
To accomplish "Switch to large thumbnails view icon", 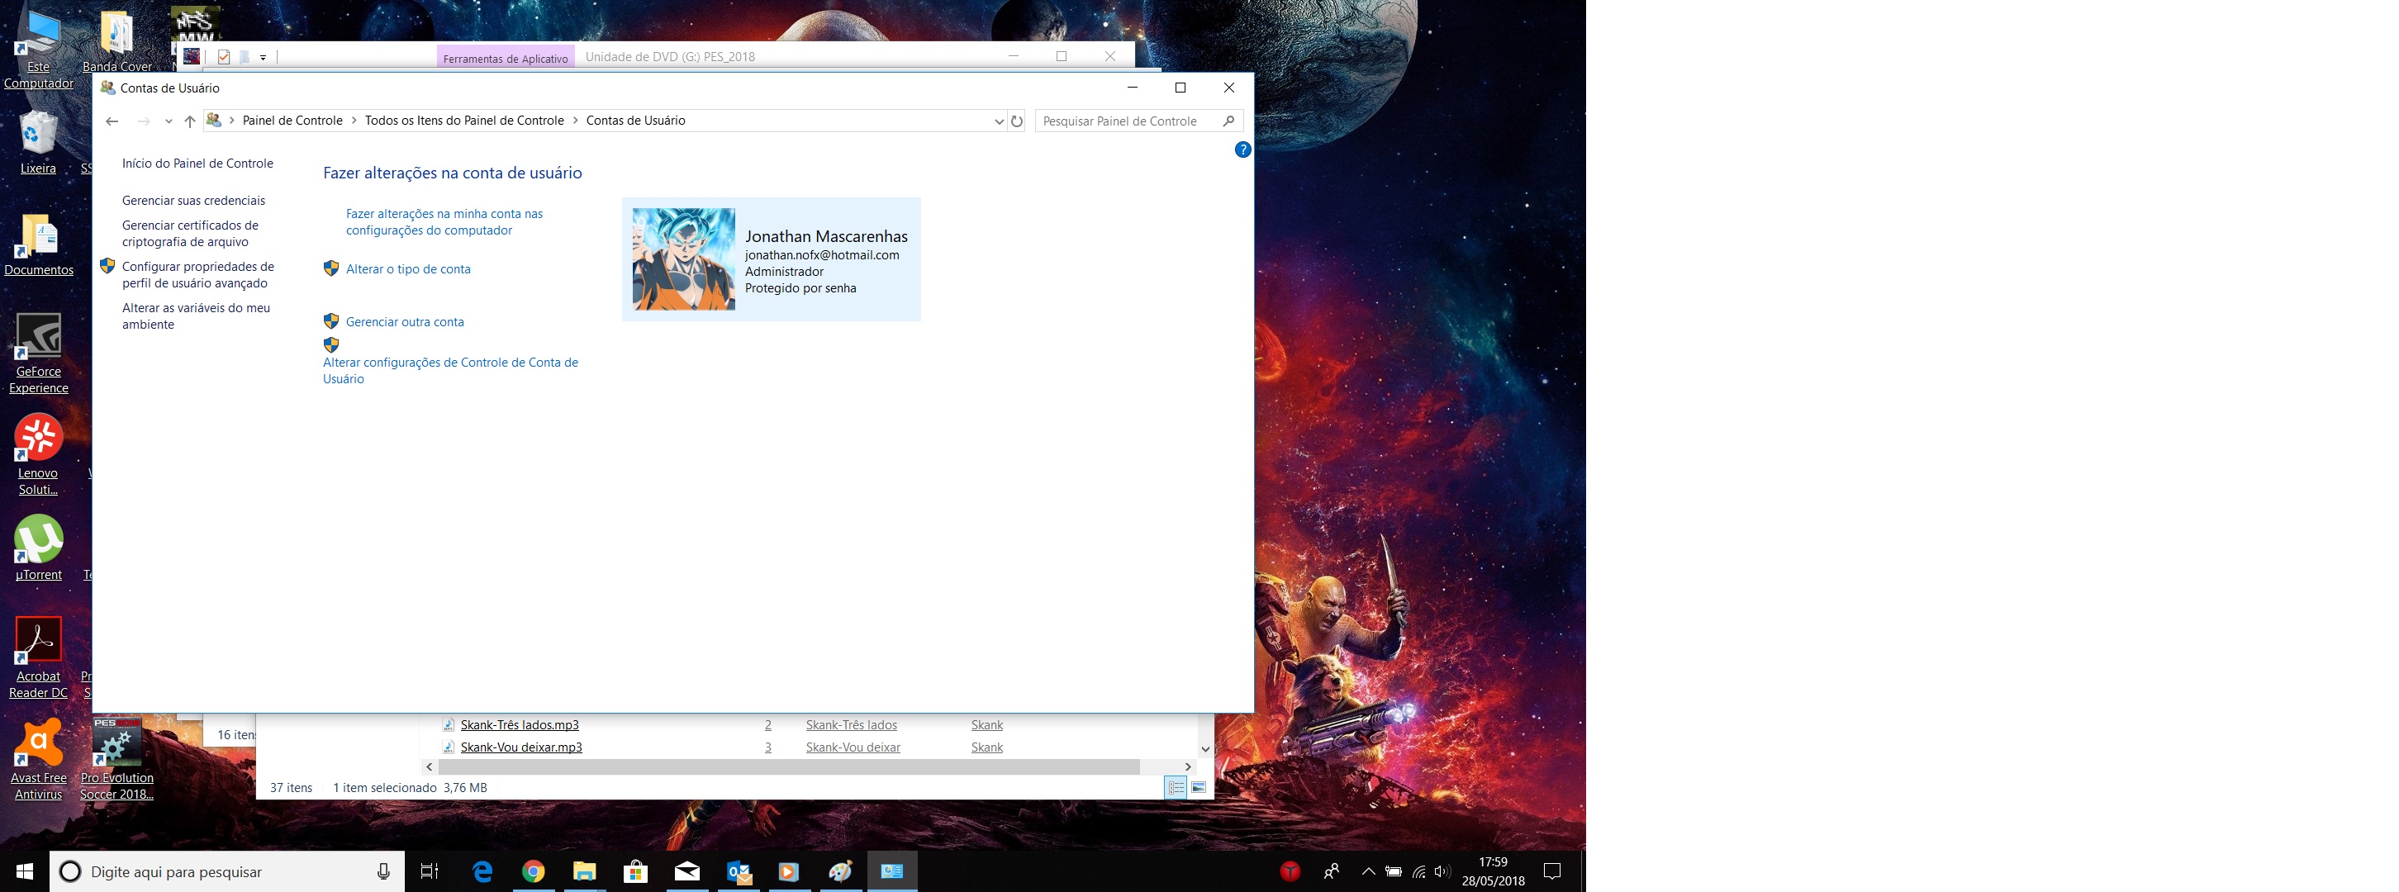I will [x=1199, y=788].
